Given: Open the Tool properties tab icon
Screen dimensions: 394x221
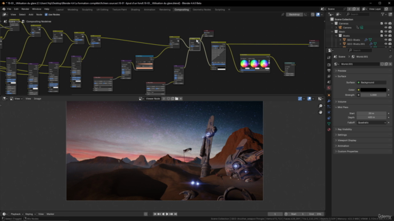Looking at the screenshot, I should (x=329, y=58).
